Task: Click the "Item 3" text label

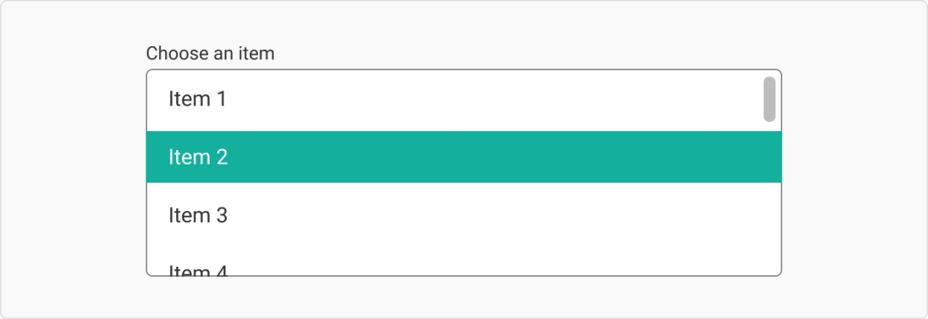Action: 198,215
